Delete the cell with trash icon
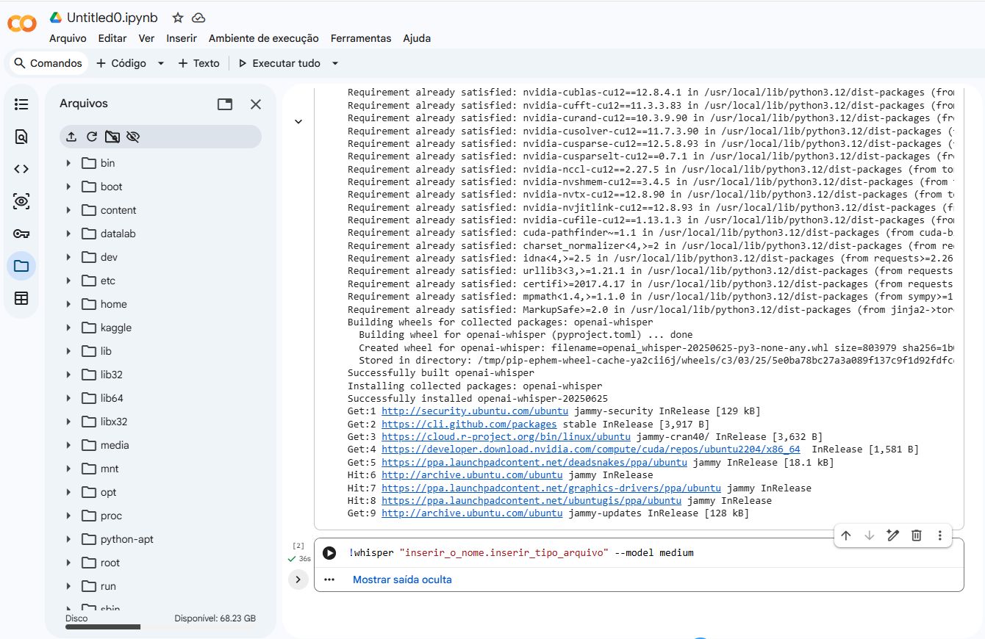 (x=916, y=535)
